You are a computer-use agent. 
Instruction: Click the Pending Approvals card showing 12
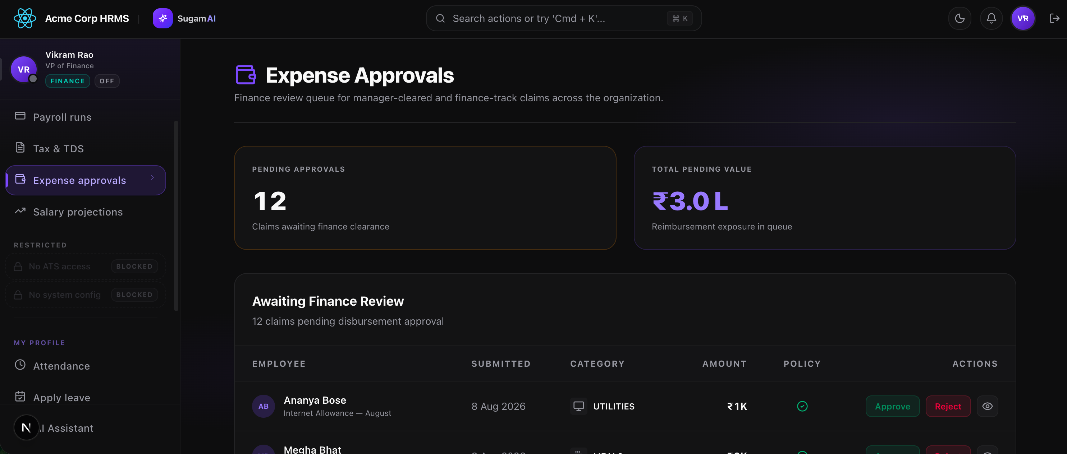425,198
